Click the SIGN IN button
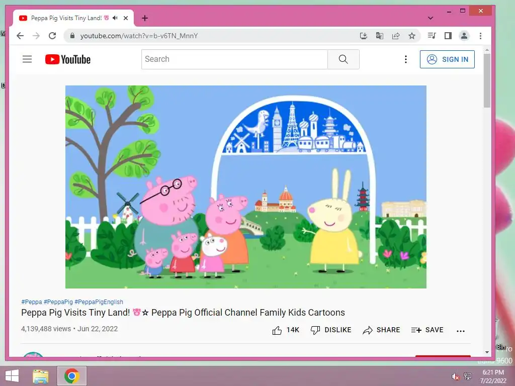Image resolution: width=515 pixels, height=386 pixels. point(447,59)
